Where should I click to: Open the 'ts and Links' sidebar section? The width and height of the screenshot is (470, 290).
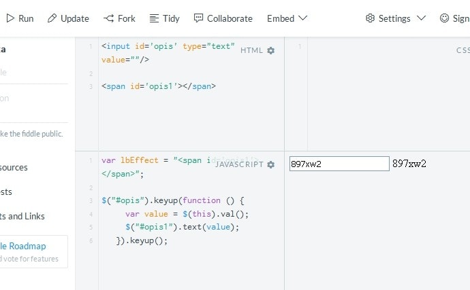22,216
